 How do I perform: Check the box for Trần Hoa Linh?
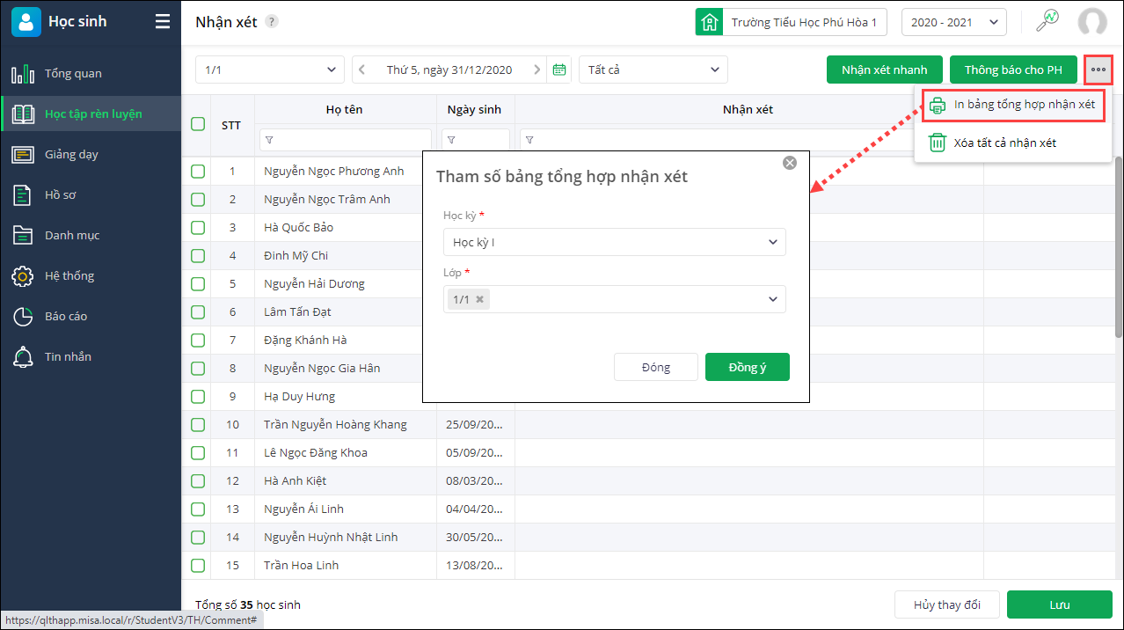(x=198, y=565)
